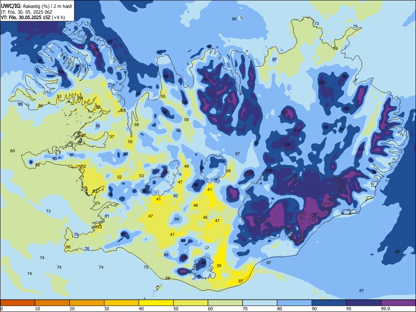Choose the purple 99.9+ legend swatch
416x312 pixels.
tap(398, 303)
